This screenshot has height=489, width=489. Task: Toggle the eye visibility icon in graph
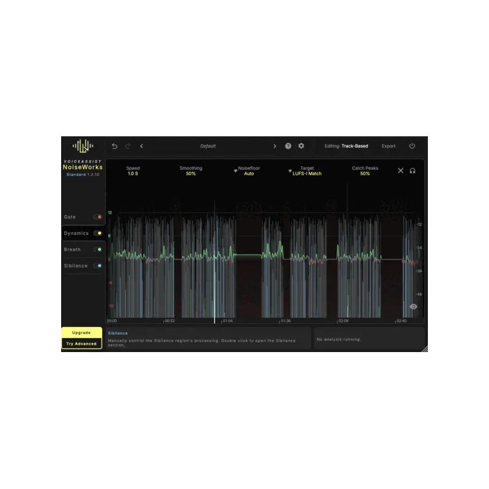pyautogui.click(x=413, y=307)
